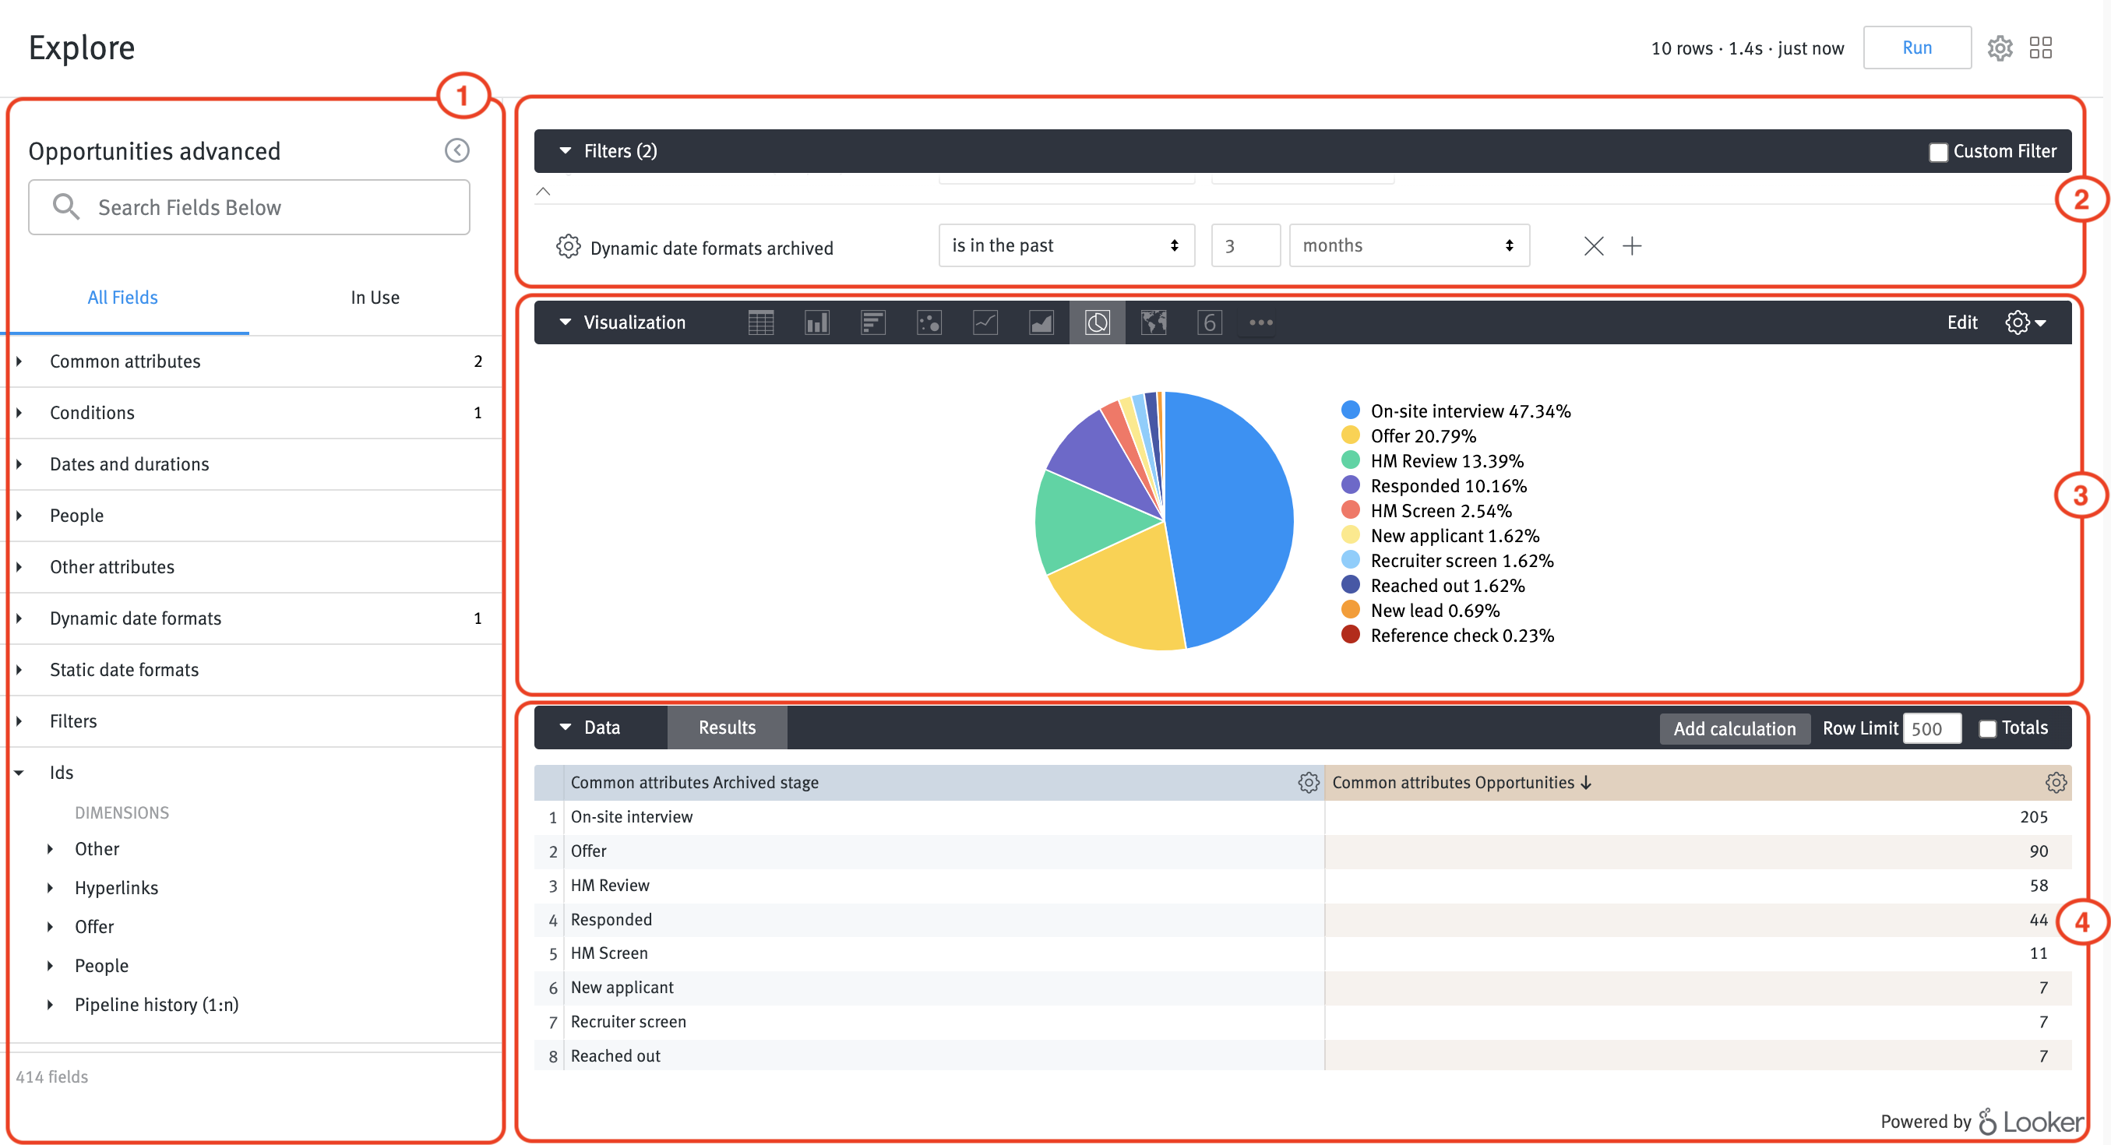The image size is (2111, 1145).
Task: Open the map visualization
Action: tap(1153, 322)
